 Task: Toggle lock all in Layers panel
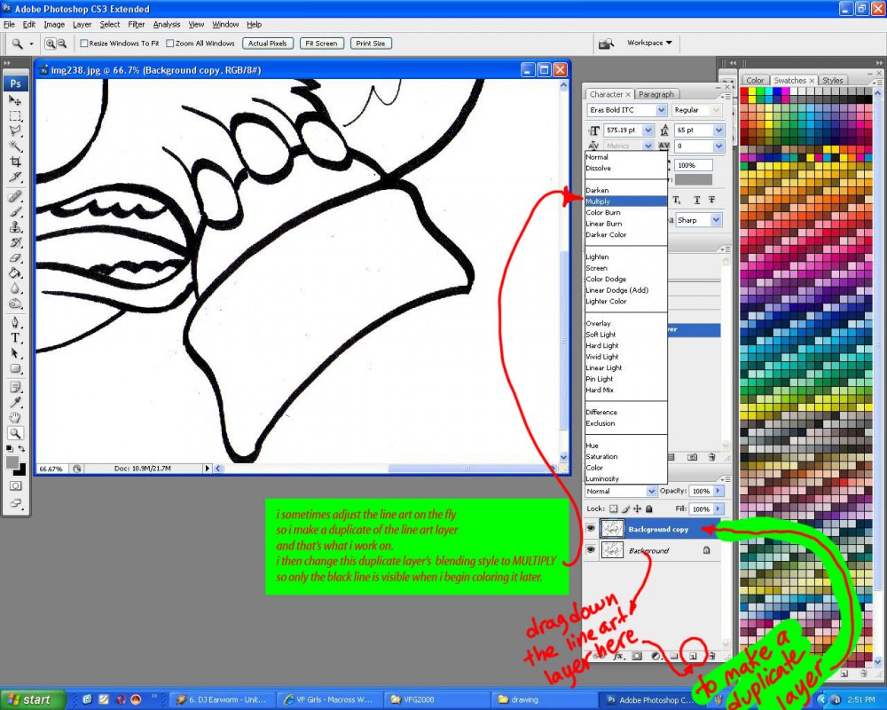coord(649,509)
